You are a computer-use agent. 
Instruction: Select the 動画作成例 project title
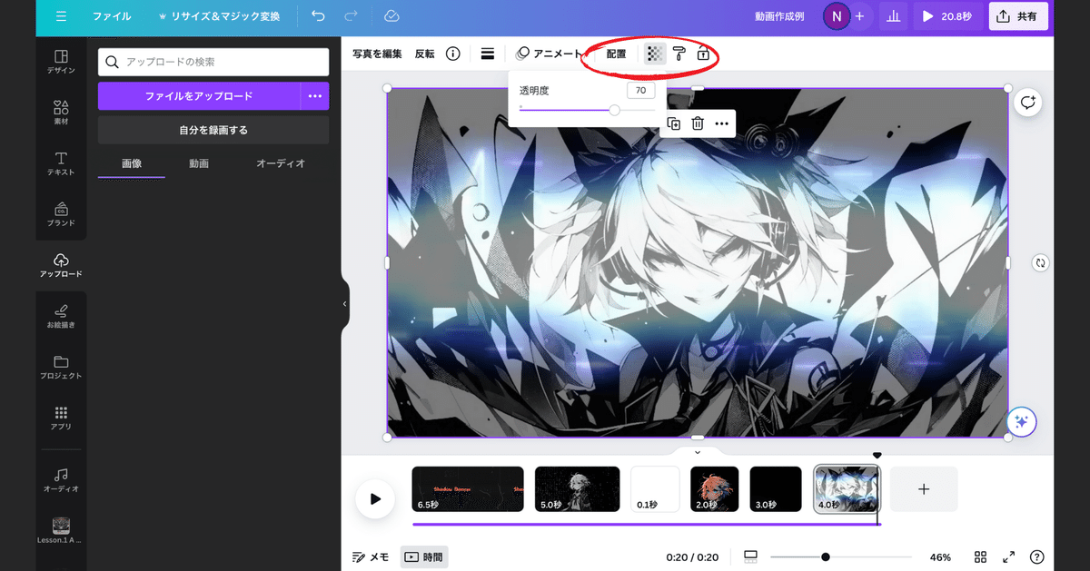(x=779, y=16)
